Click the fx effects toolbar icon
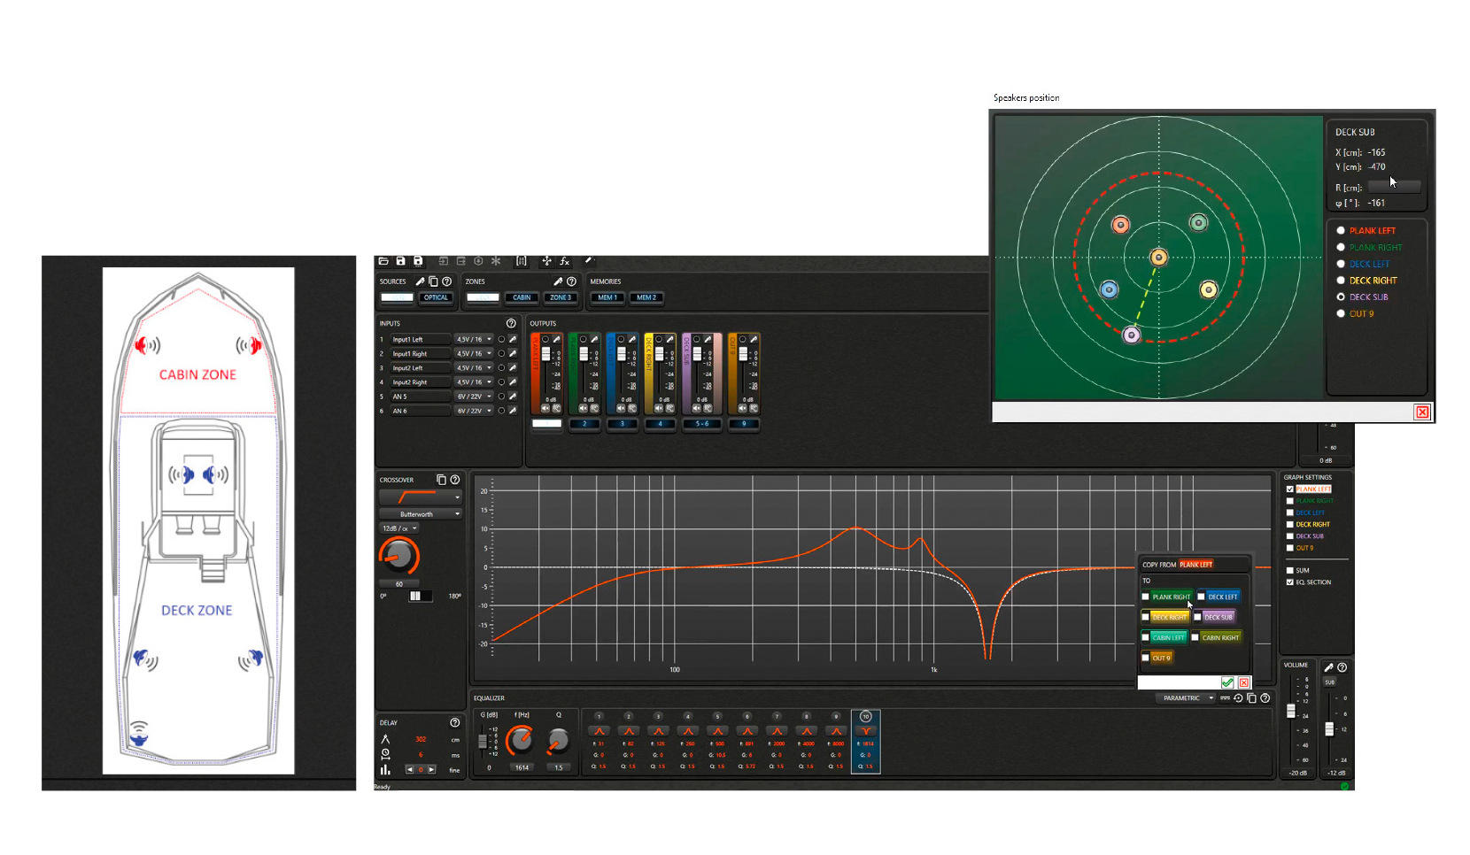Image resolution: width=1470 pixels, height=855 pixels. coord(564,261)
